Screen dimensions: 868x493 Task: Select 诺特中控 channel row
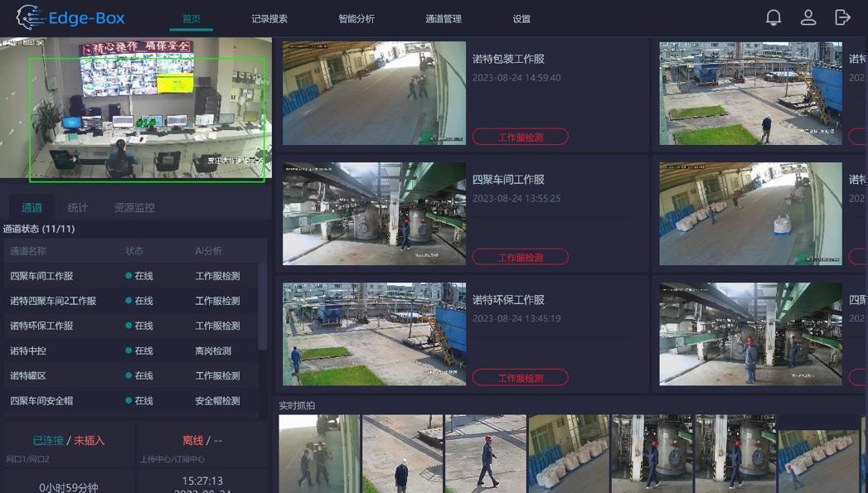pos(131,350)
